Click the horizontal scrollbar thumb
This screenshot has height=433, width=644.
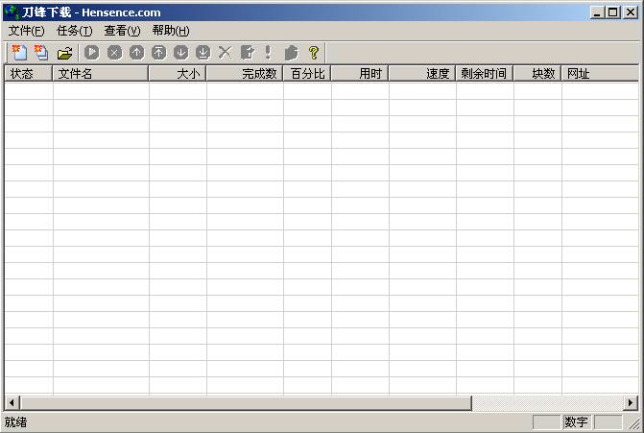(246, 402)
